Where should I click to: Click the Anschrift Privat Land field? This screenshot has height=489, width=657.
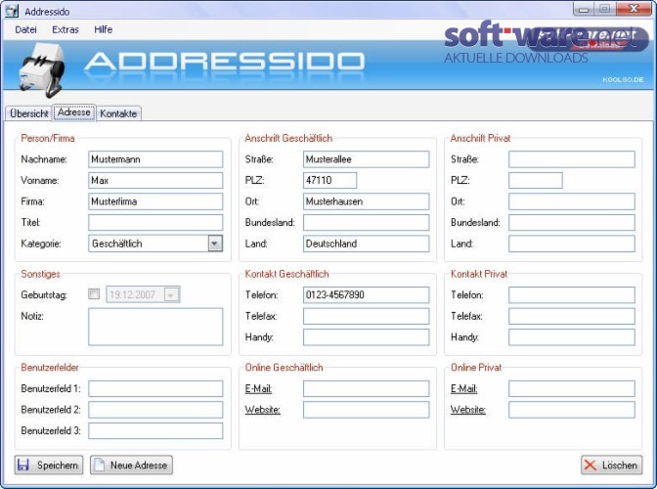coord(572,244)
